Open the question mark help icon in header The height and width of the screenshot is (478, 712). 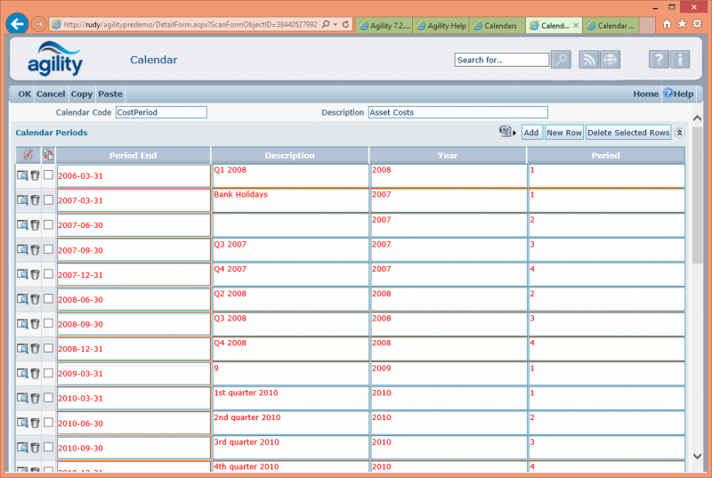(x=658, y=60)
